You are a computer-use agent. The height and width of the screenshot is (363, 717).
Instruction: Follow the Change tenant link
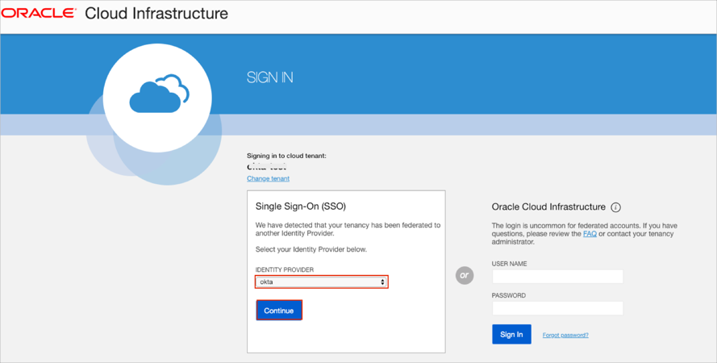pos(268,178)
